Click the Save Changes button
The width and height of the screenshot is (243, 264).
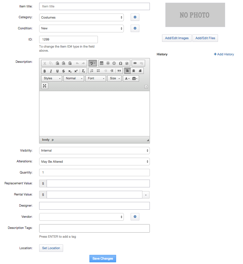pos(103,259)
